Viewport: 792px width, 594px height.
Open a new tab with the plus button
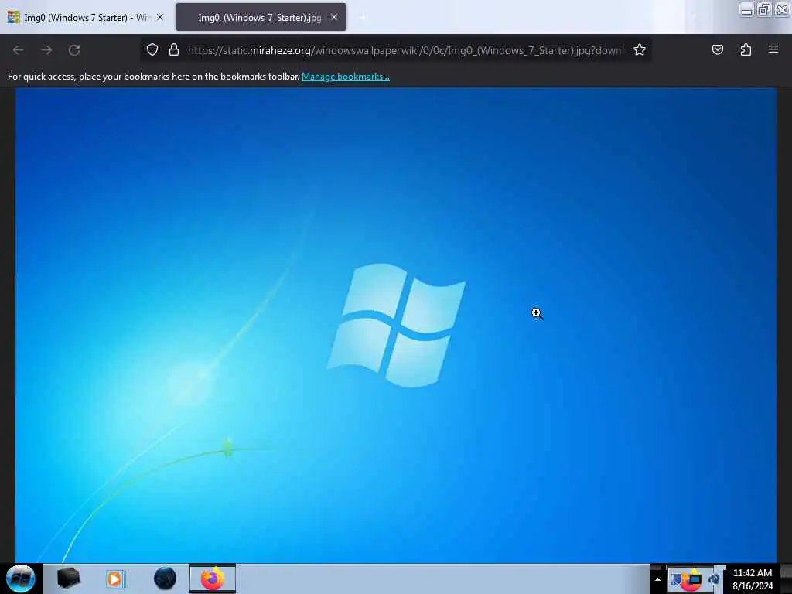[363, 18]
